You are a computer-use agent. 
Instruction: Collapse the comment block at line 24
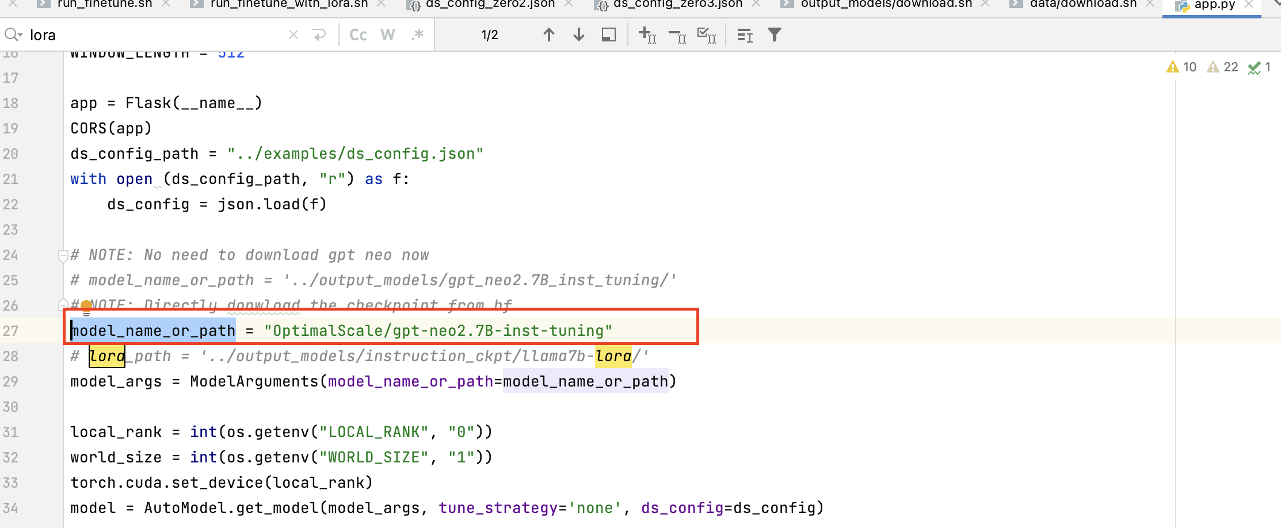[x=63, y=257]
